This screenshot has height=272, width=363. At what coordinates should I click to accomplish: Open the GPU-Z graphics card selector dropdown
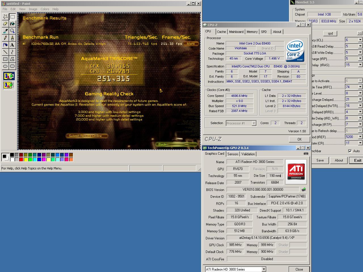264,269
